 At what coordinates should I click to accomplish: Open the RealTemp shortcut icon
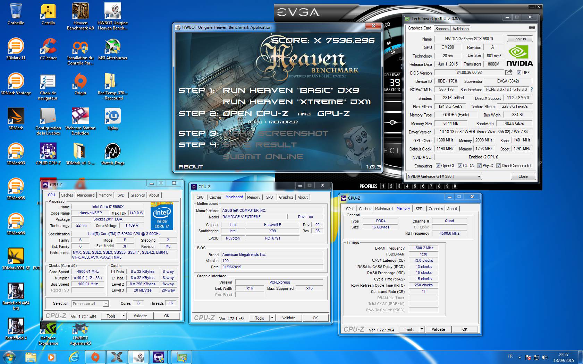113,86
